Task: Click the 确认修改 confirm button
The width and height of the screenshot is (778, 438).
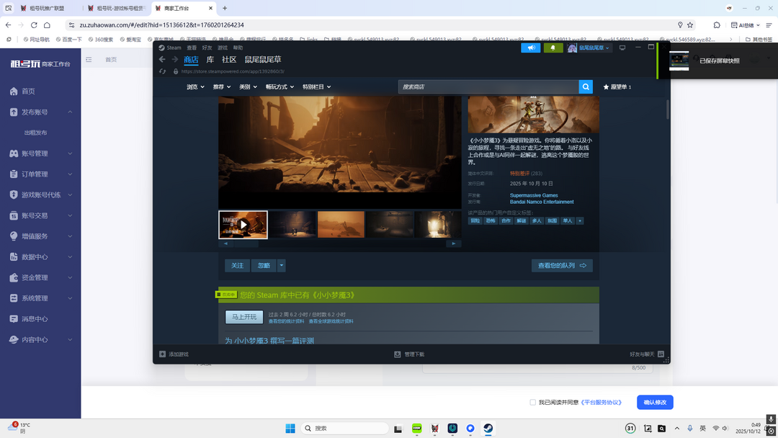Action: [654, 403]
